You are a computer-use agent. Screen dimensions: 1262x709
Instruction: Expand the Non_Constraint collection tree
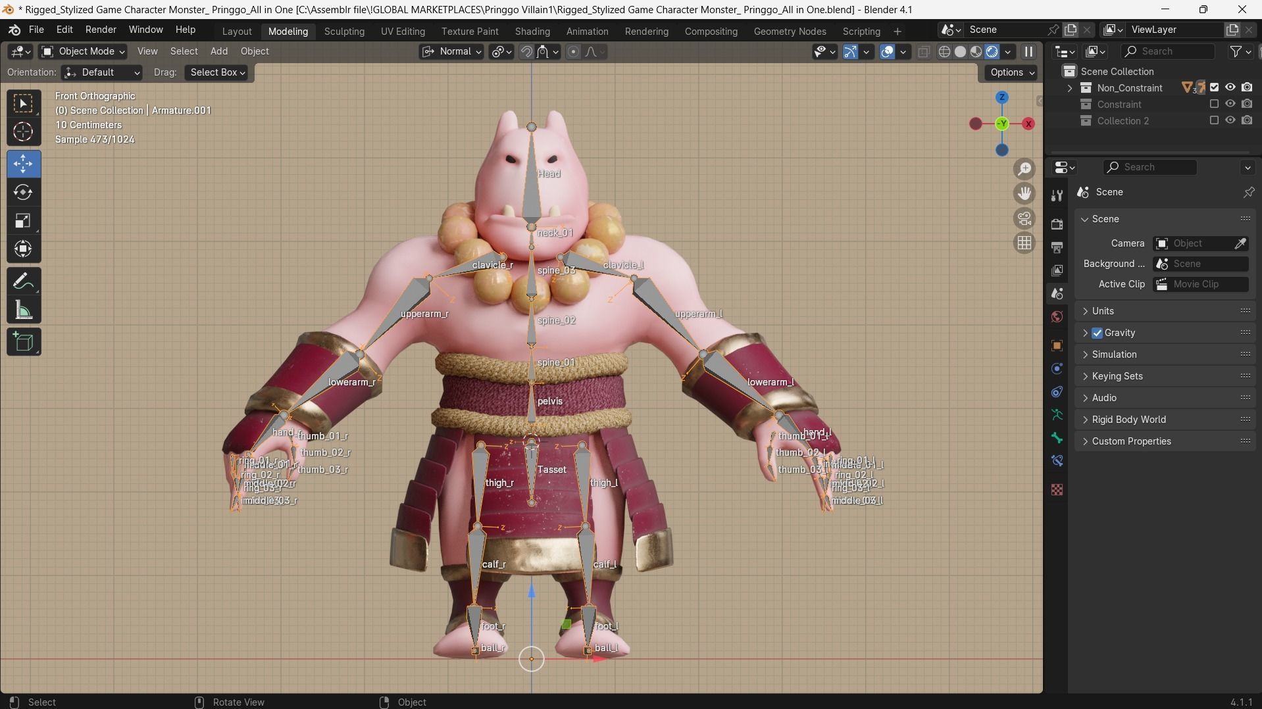[x=1070, y=88]
